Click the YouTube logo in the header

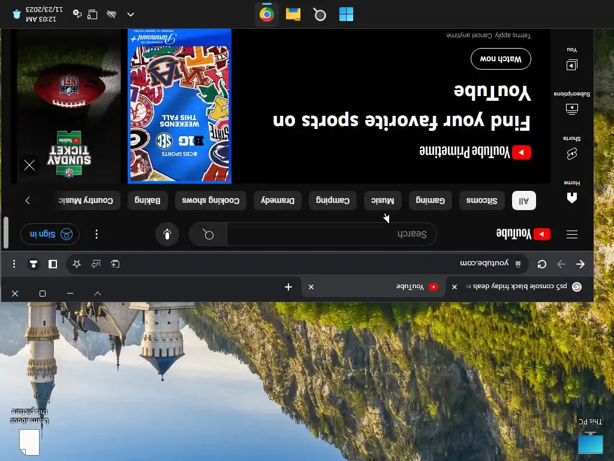(x=523, y=234)
